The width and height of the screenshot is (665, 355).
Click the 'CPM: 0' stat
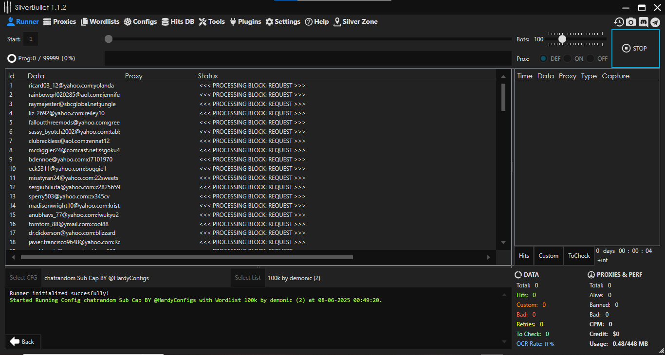601,324
